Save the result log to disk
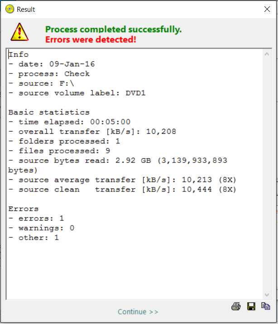This screenshot has width=278, height=324. (251, 306)
